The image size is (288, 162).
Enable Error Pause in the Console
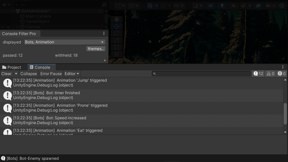[x=51, y=74]
